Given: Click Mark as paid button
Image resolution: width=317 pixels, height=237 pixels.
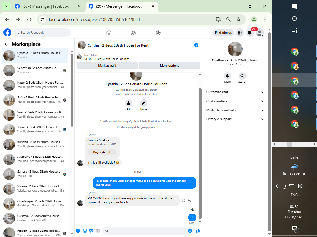Looking at the screenshot, I should [107, 66].
